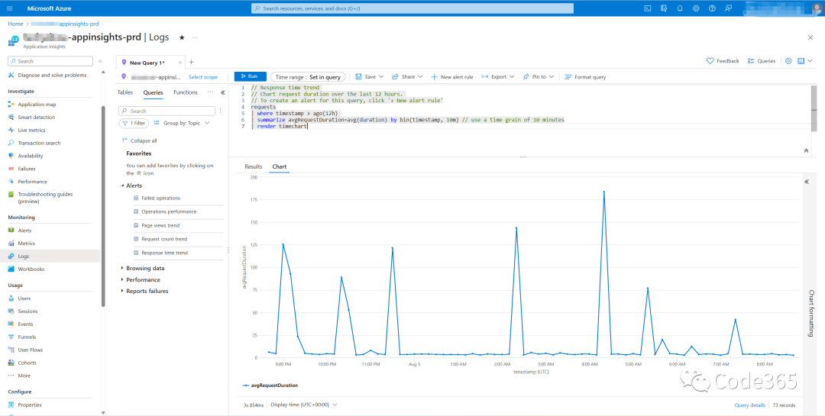Format the query
This screenshot has width=825, height=416.
pos(585,77)
